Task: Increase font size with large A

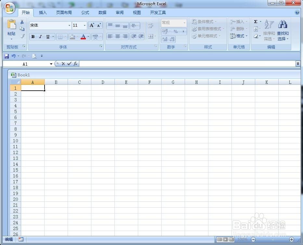Action: (92, 25)
